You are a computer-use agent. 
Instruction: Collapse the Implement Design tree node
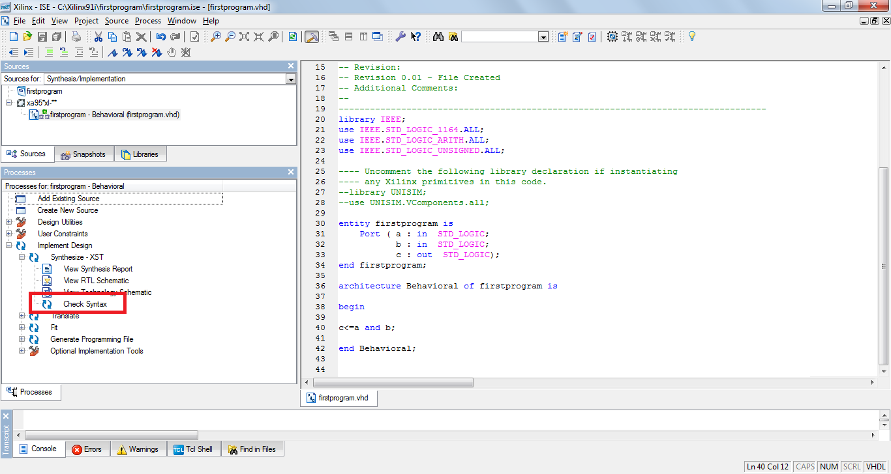(9, 245)
